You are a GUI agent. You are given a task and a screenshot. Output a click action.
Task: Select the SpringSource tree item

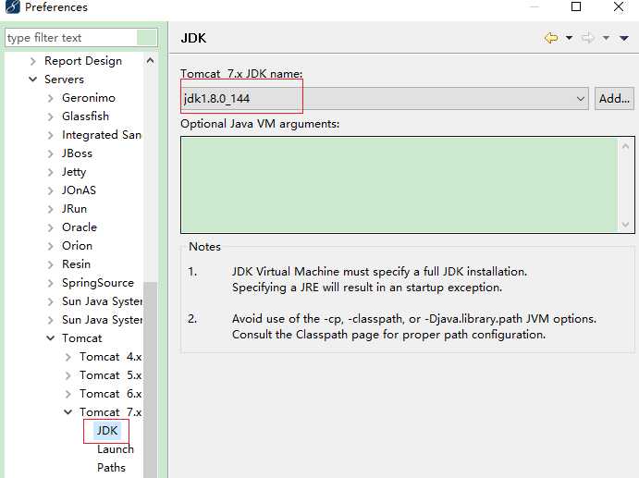[98, 282]
